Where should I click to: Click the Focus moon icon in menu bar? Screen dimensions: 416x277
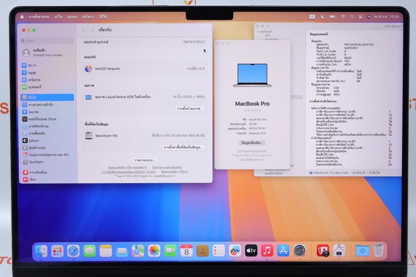point(323,17)
